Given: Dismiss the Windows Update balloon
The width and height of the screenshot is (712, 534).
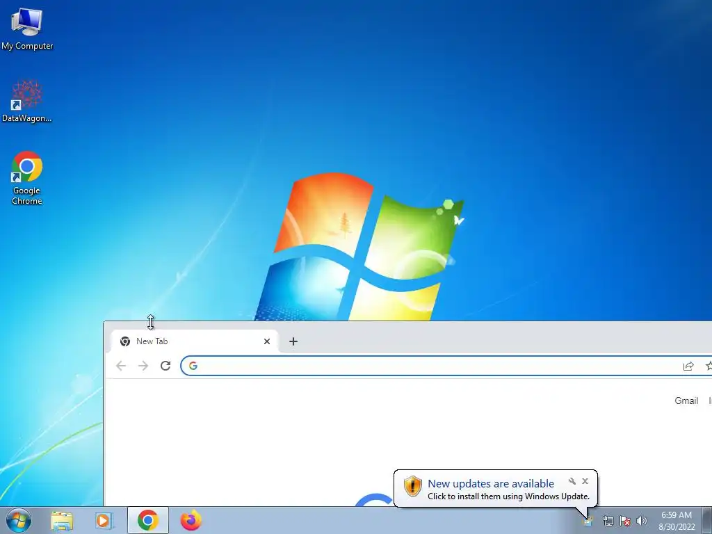Looking at the screenshot, I should pyautogui.click(x=585, y=481).
